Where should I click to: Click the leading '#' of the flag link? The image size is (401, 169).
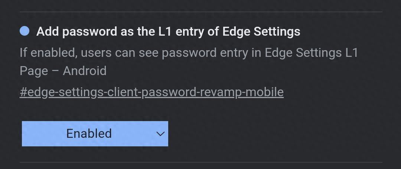point(23,92)
